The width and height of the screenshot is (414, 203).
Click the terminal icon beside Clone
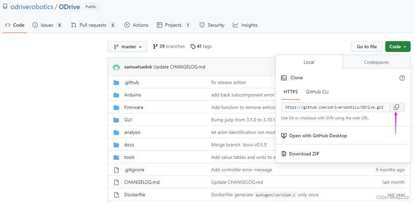[284, 78]
